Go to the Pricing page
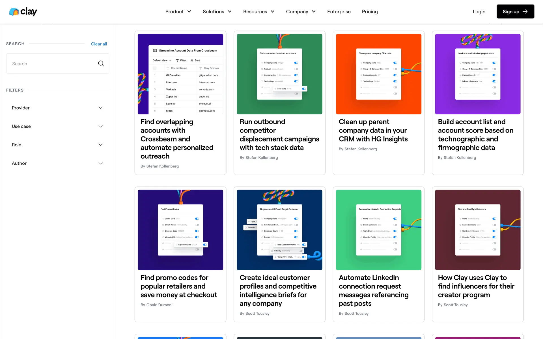The image size is (543, 339). 370,12
